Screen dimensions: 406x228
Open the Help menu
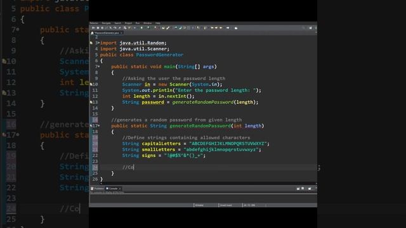[x=158, y=23]
